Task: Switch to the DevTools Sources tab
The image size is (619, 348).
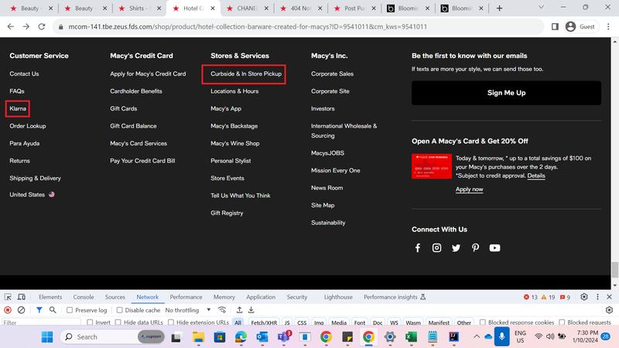Action: click(x=115, y=297)
